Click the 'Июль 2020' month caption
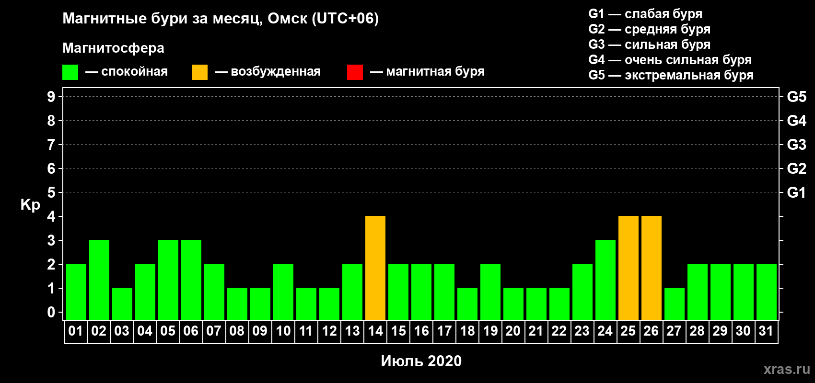This screenshot has width=815, height=383. [421, 361]
